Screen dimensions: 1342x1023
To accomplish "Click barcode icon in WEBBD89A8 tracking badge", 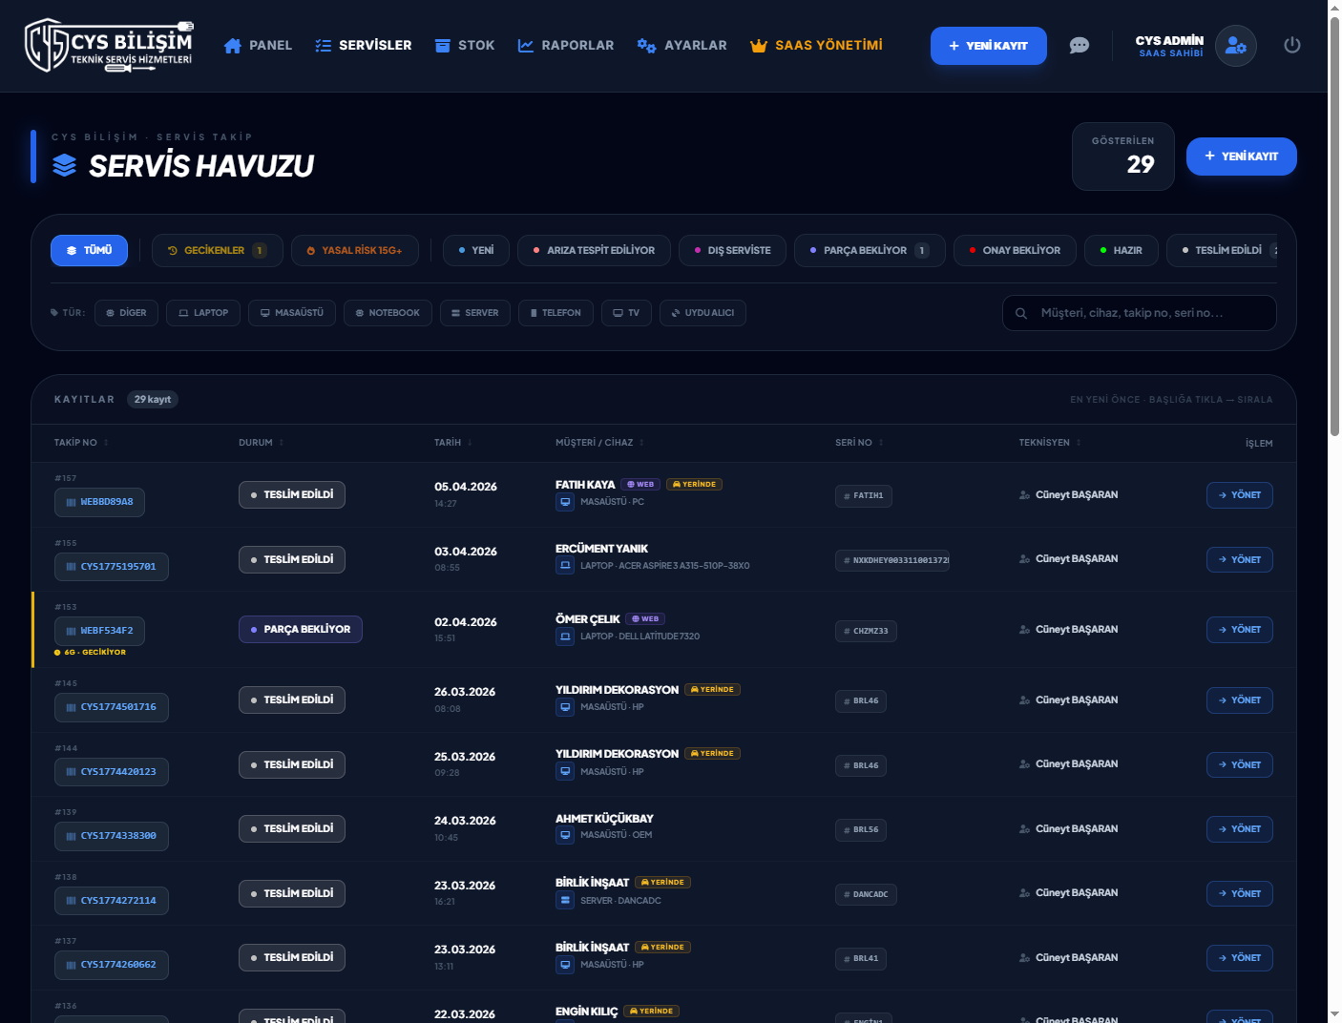I will [71, 502].
